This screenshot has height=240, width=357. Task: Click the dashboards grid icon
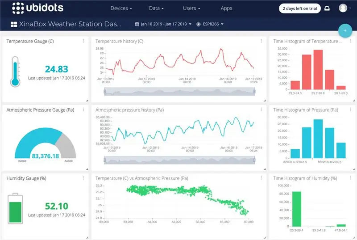(x=14, y=25)
